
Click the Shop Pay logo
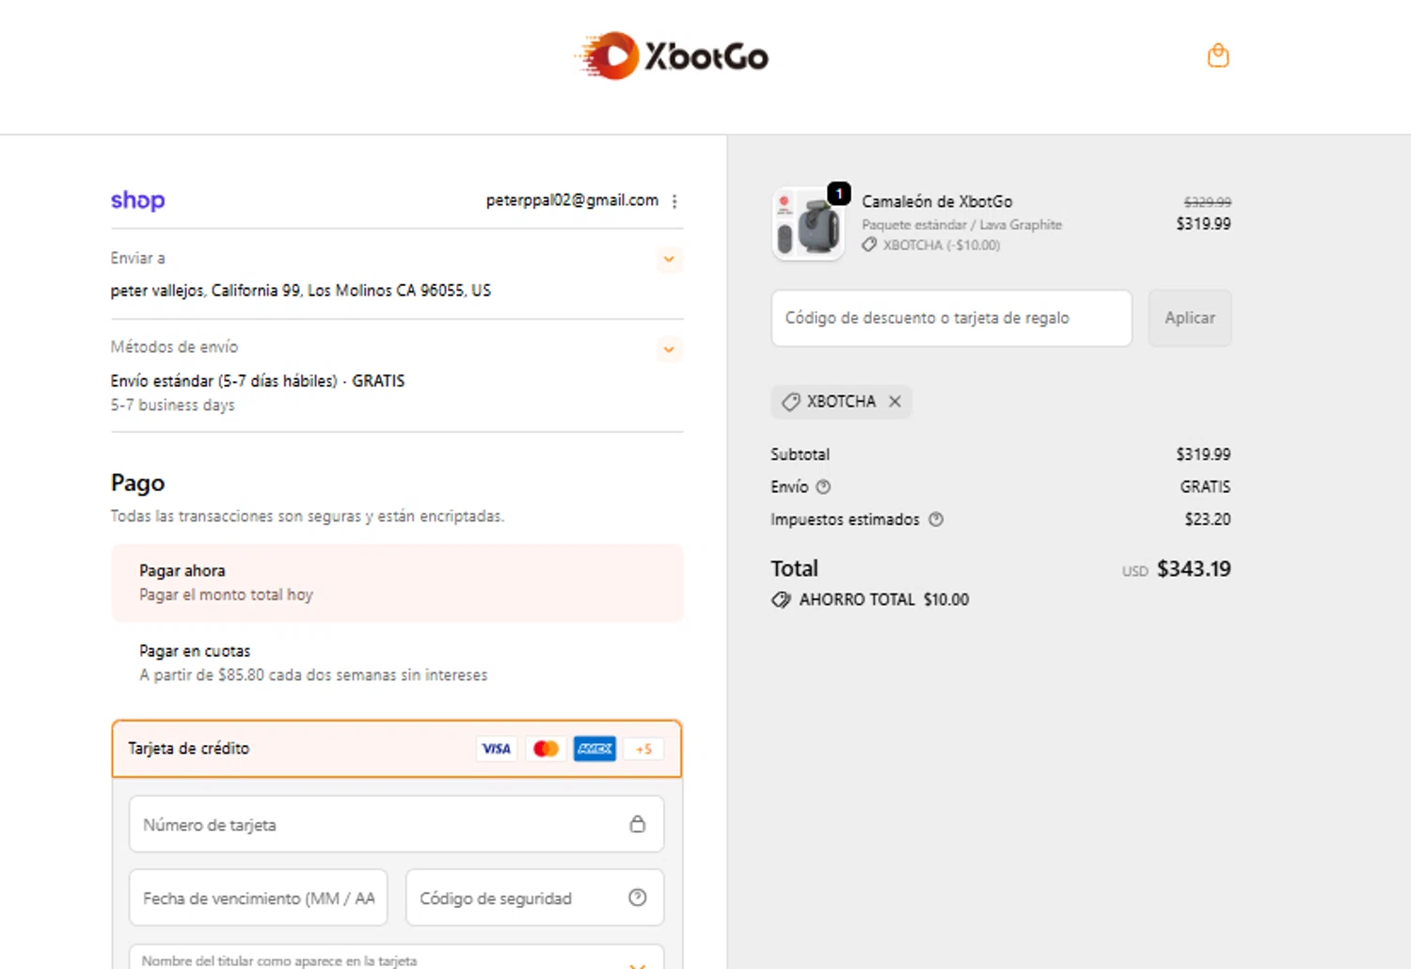pos(137,200)
